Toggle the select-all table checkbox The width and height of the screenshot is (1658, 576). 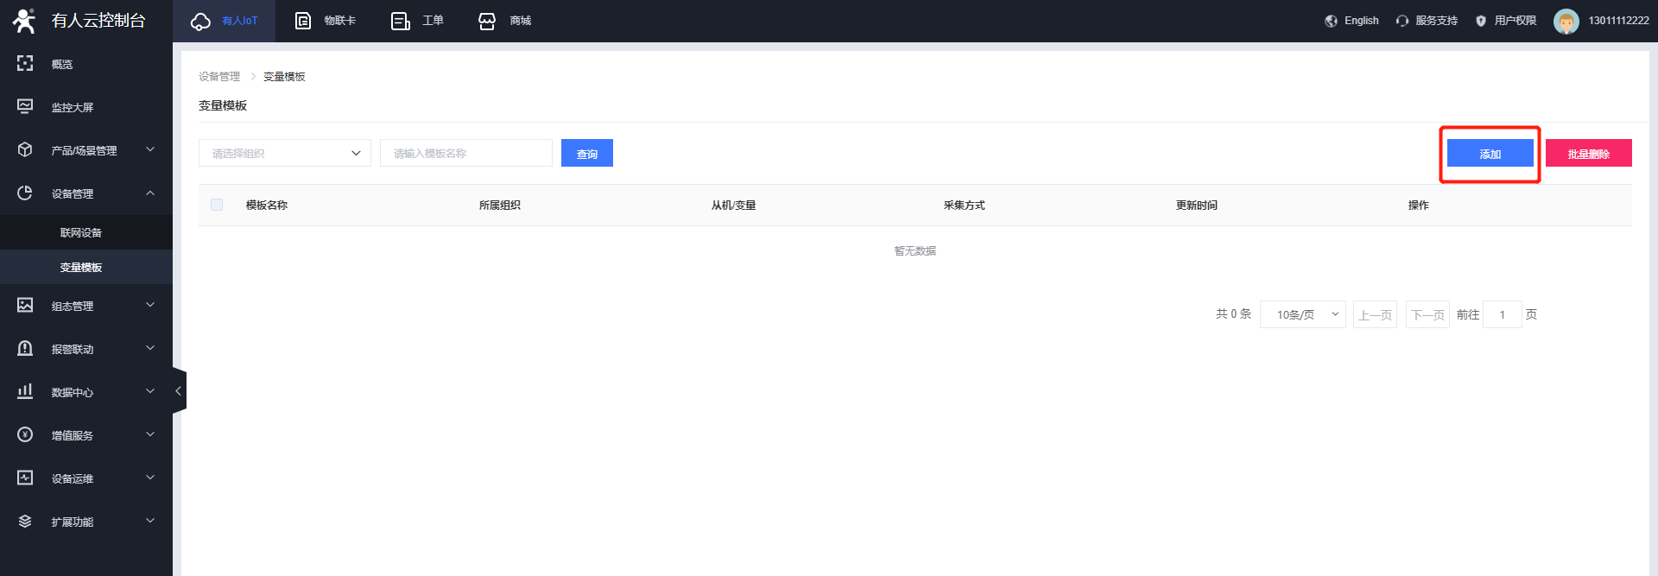217,205
